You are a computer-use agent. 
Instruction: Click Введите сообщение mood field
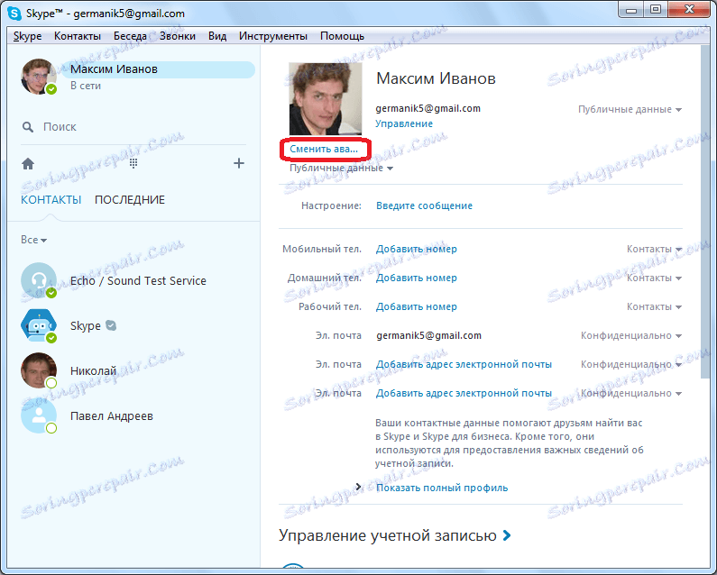tap(424, 205)
